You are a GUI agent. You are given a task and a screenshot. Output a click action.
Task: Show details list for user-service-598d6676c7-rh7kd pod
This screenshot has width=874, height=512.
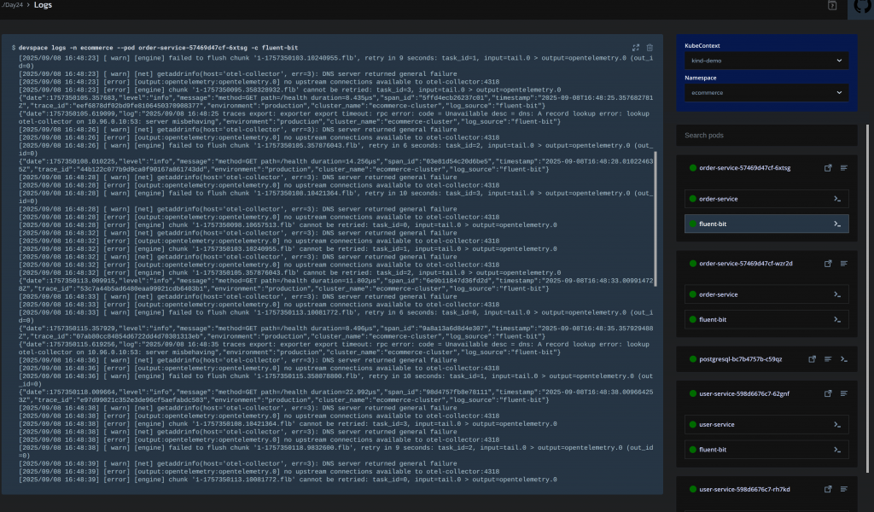click(844, 489)
